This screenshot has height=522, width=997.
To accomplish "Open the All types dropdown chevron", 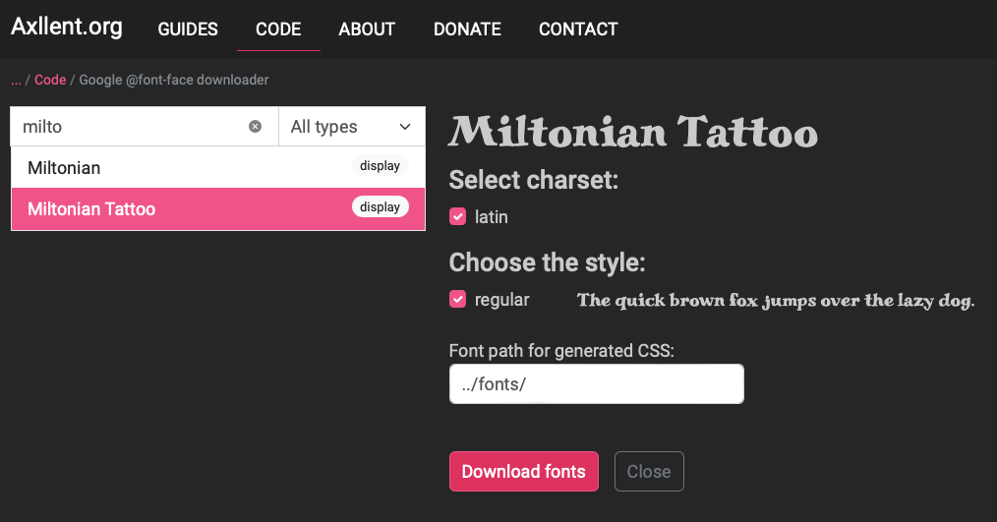I will [404, 127].
